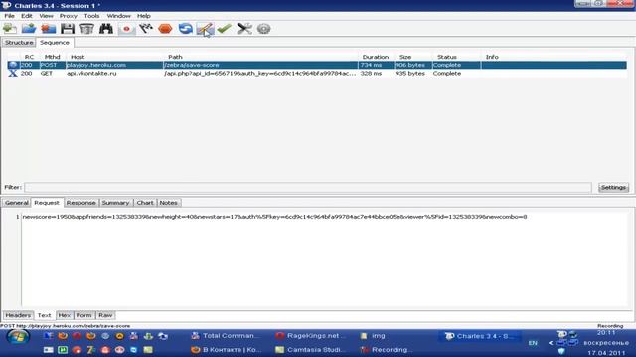Screen dimensions: 636x357
Task: Select the Text view tab
Action: (44, 315)
